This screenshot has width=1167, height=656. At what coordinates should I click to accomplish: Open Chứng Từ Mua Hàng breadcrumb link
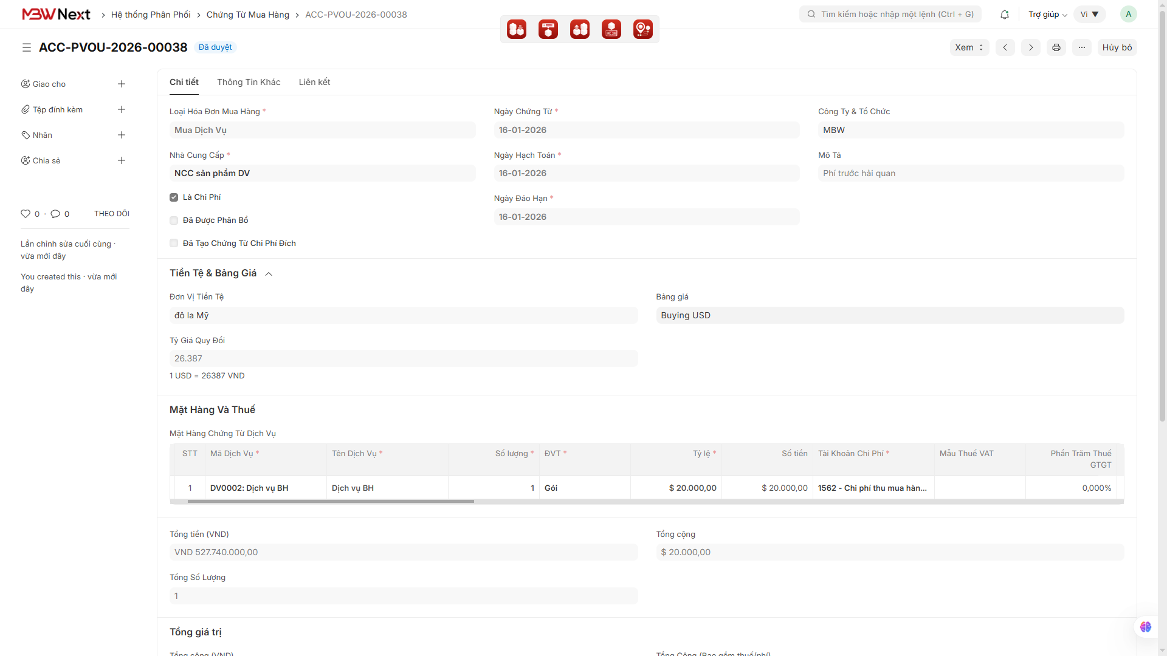[247, 15]
